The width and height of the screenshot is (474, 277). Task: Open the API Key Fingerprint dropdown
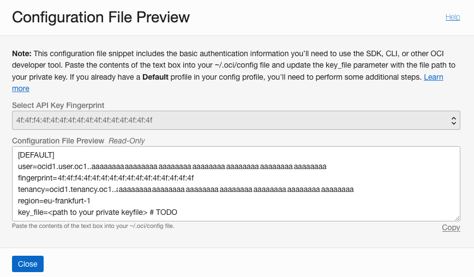click(236, 120)
